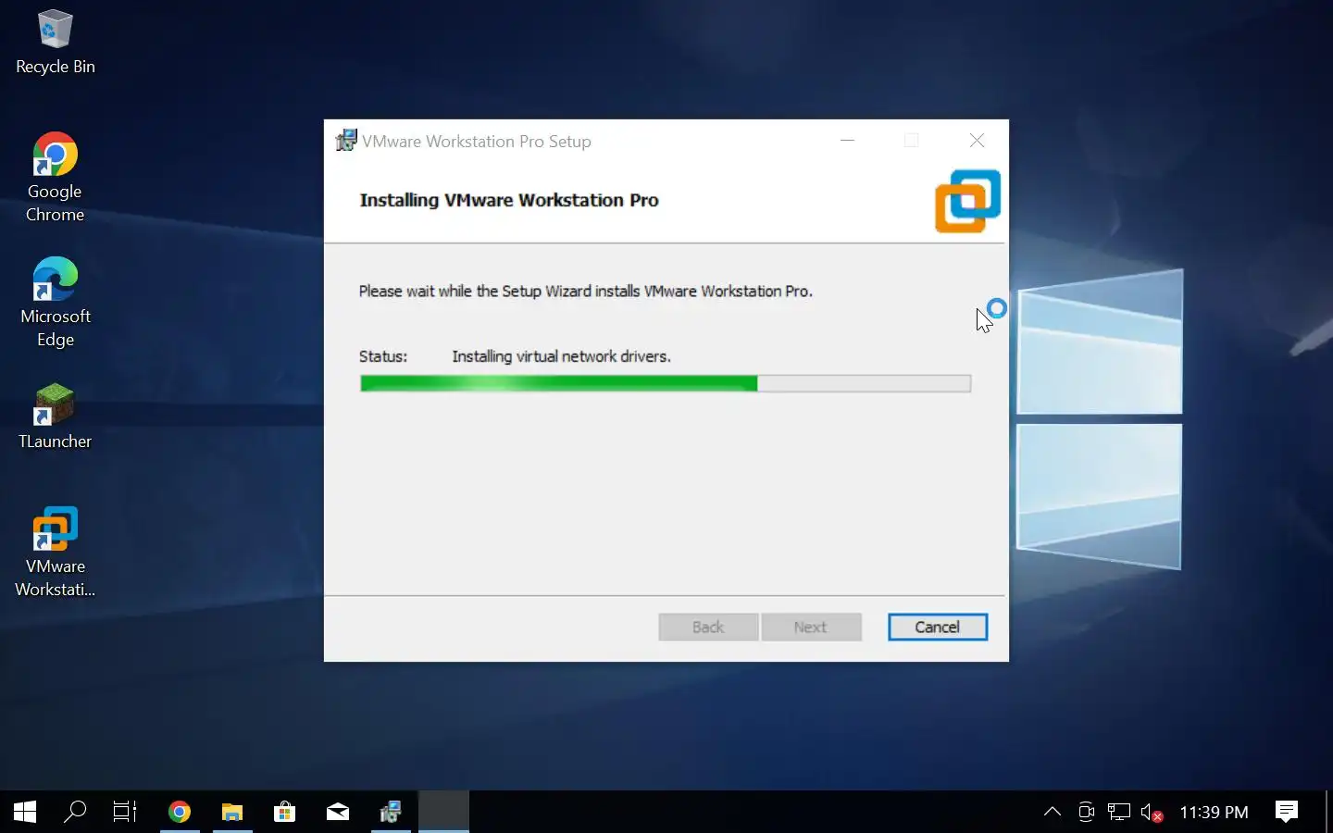Click the installer icon in the title bar
This screenshot has width=1333, height=833.
[x=346, y=141]
